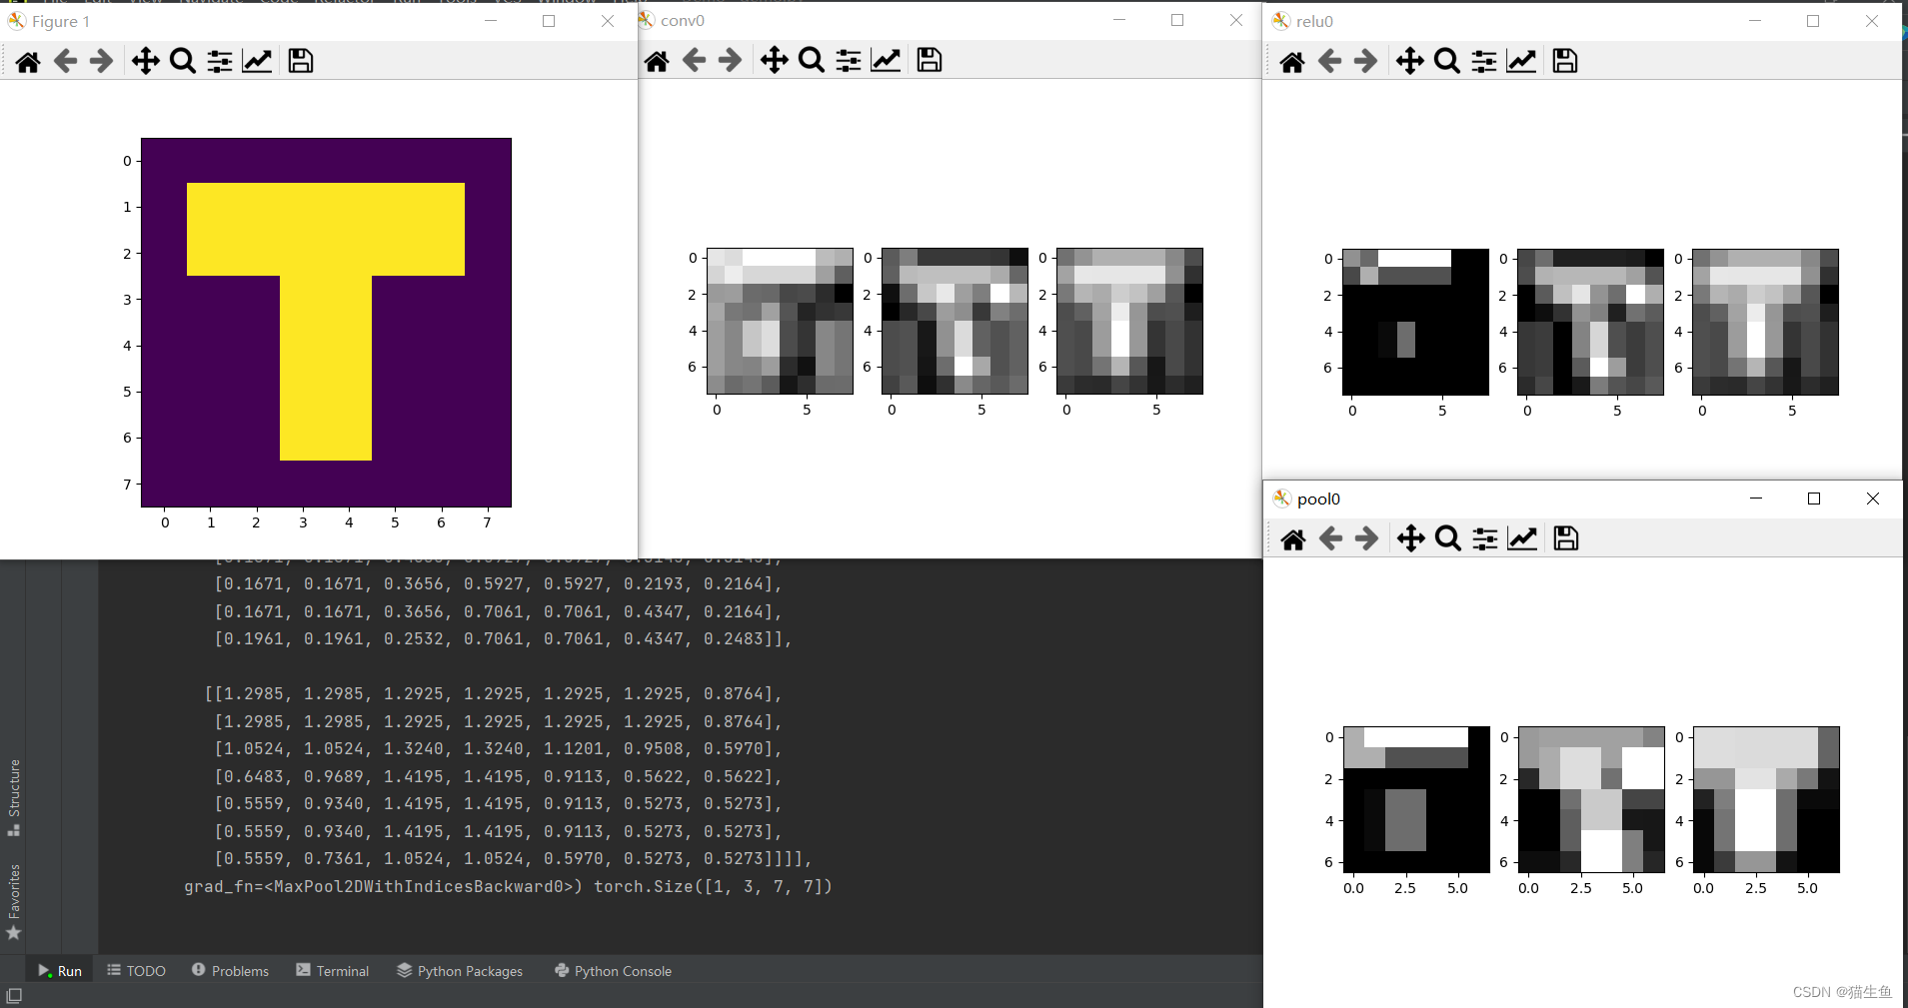
Task: Switch to the Terminal tab
Action: pyautogui.click(x=332, y=970)
